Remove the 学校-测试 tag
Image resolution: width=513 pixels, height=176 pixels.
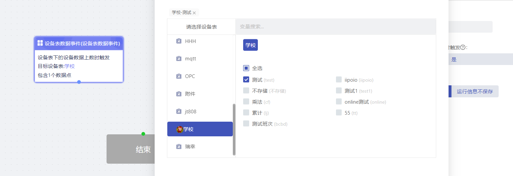tap(194, 13)
